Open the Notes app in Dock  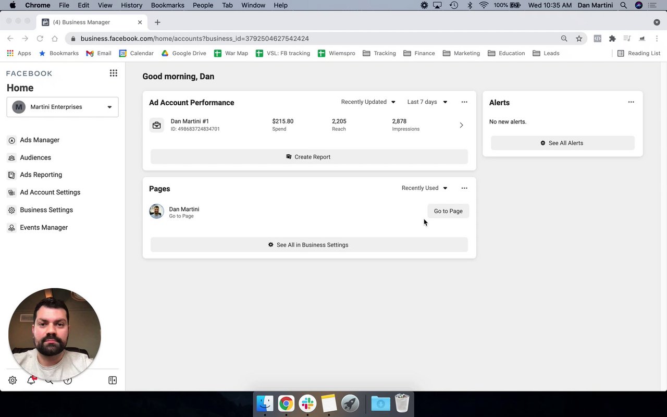point(329,403)
